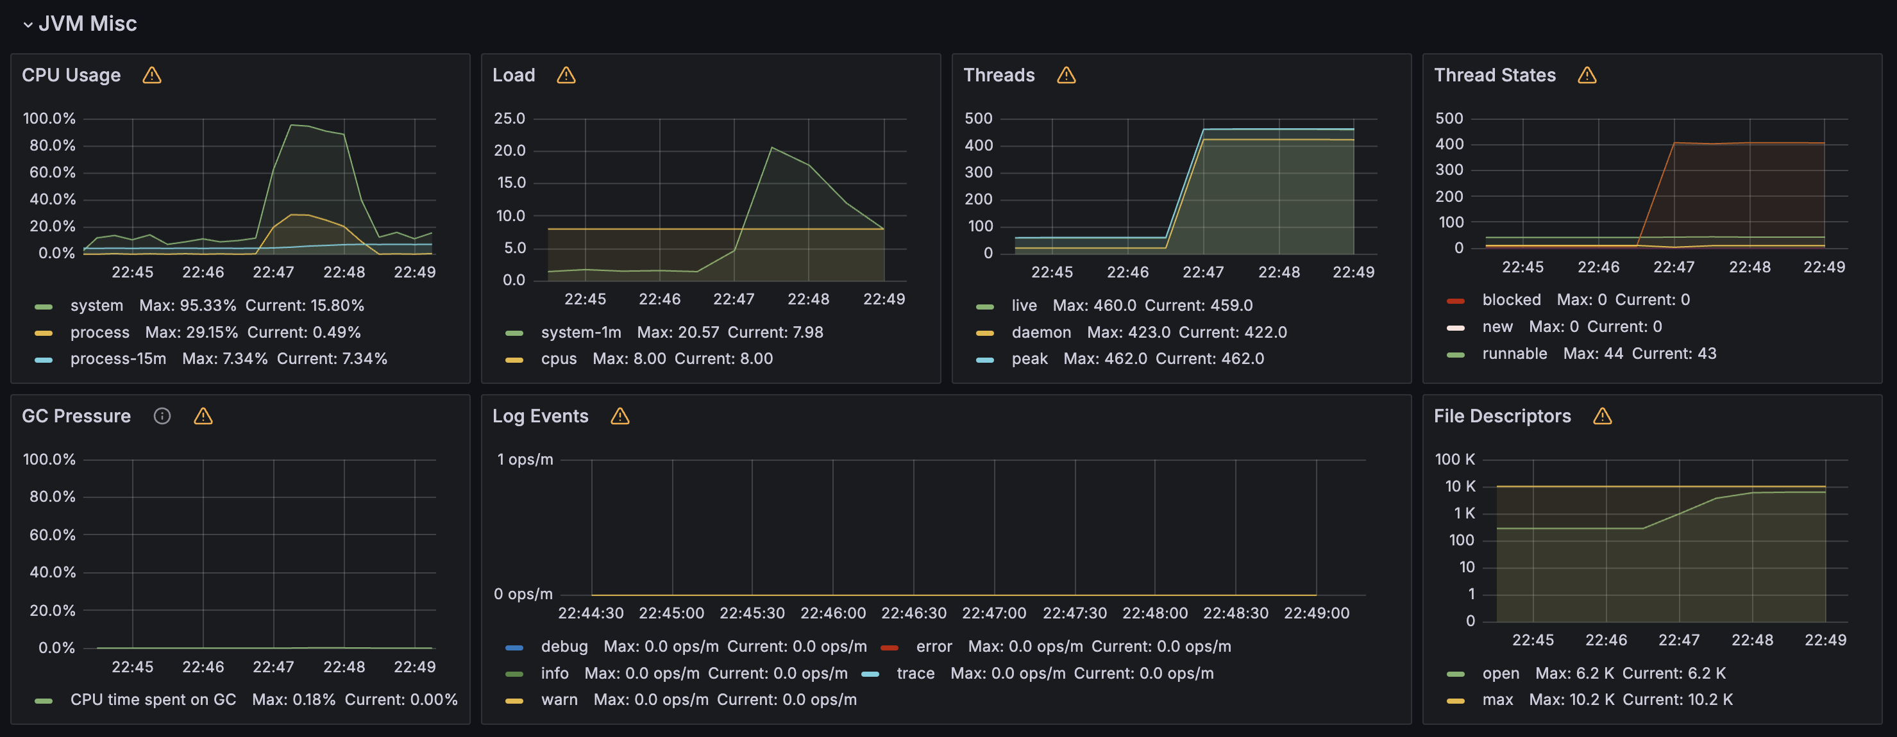Click the error legend label in Log Events

934,647
